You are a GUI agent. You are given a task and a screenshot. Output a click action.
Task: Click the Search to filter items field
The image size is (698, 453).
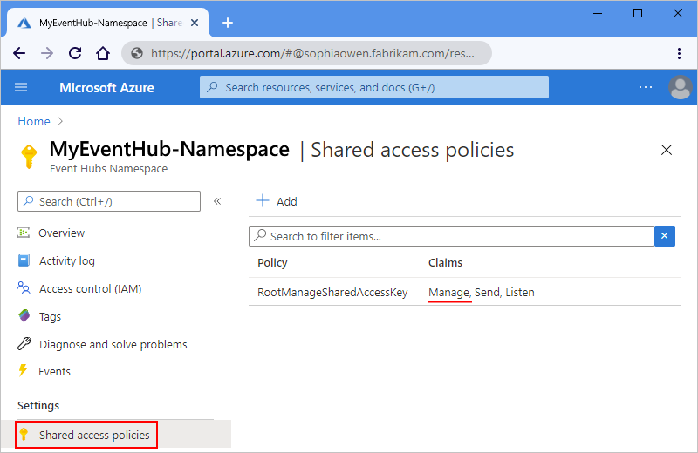[454, 236]
